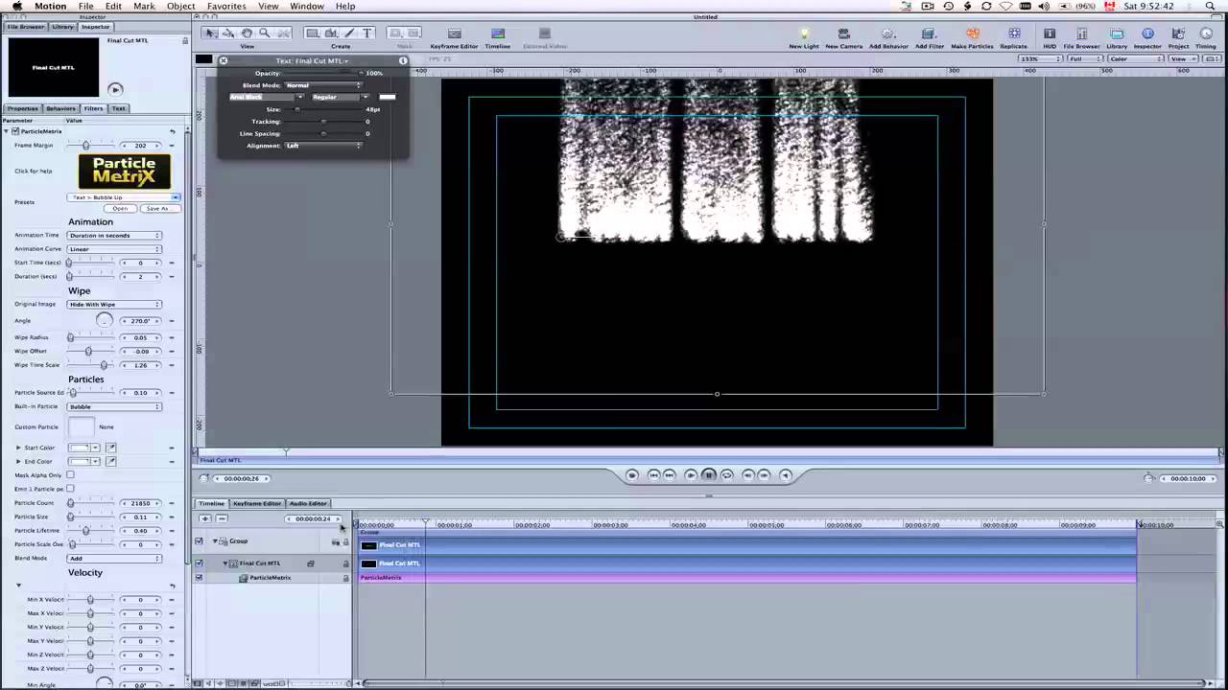Click the Frame Margin value field
The width and height of the screenshot is (1228, 690).
tap(140, 146)
